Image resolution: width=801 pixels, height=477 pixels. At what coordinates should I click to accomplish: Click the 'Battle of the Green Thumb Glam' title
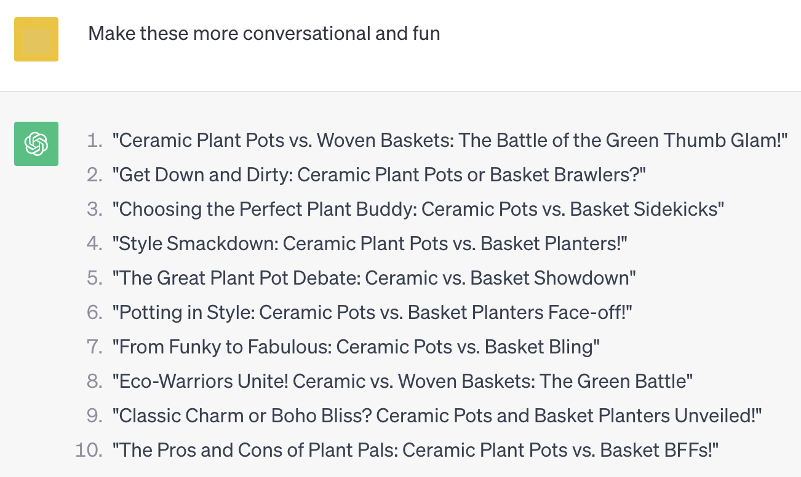(x=450, y=141)
